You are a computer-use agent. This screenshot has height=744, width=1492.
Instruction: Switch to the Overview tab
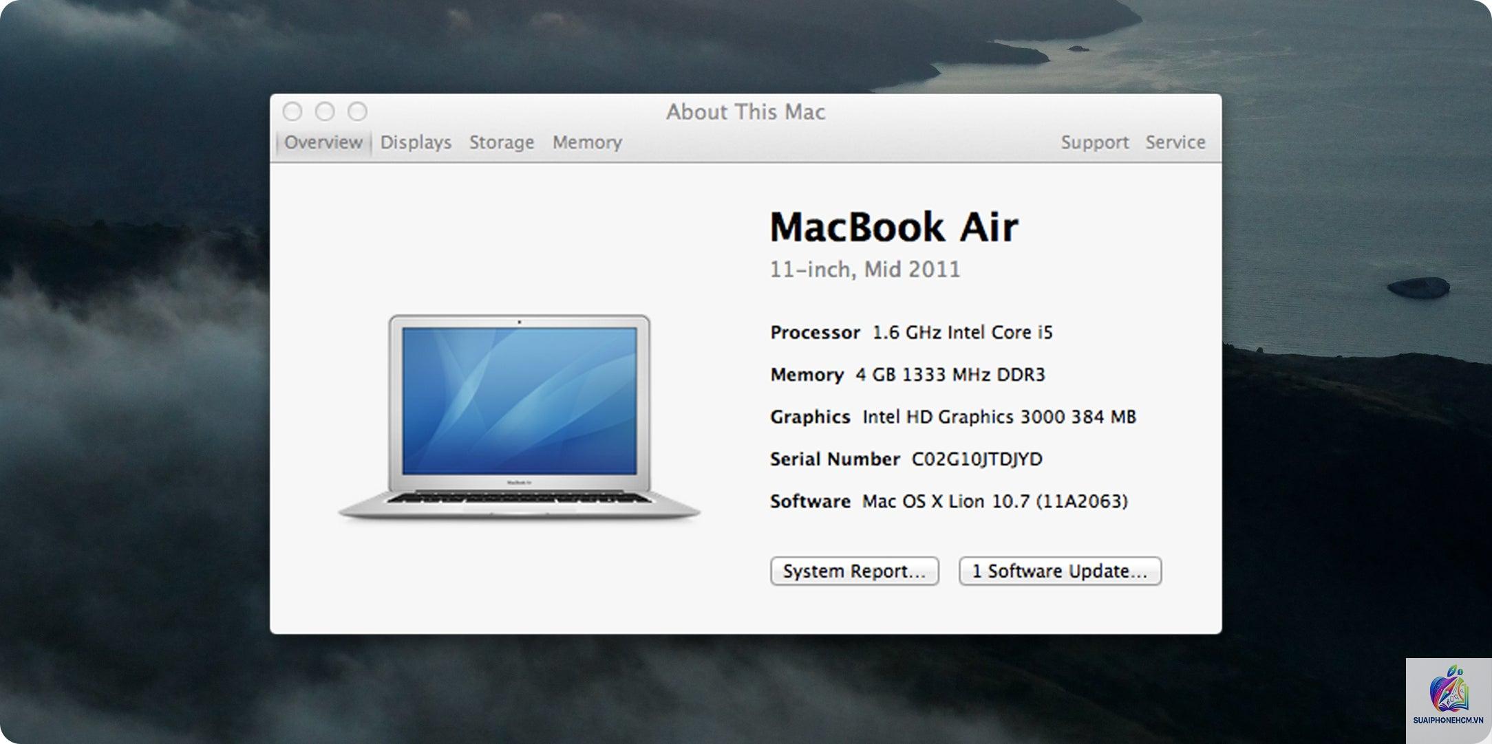[323, 142]
